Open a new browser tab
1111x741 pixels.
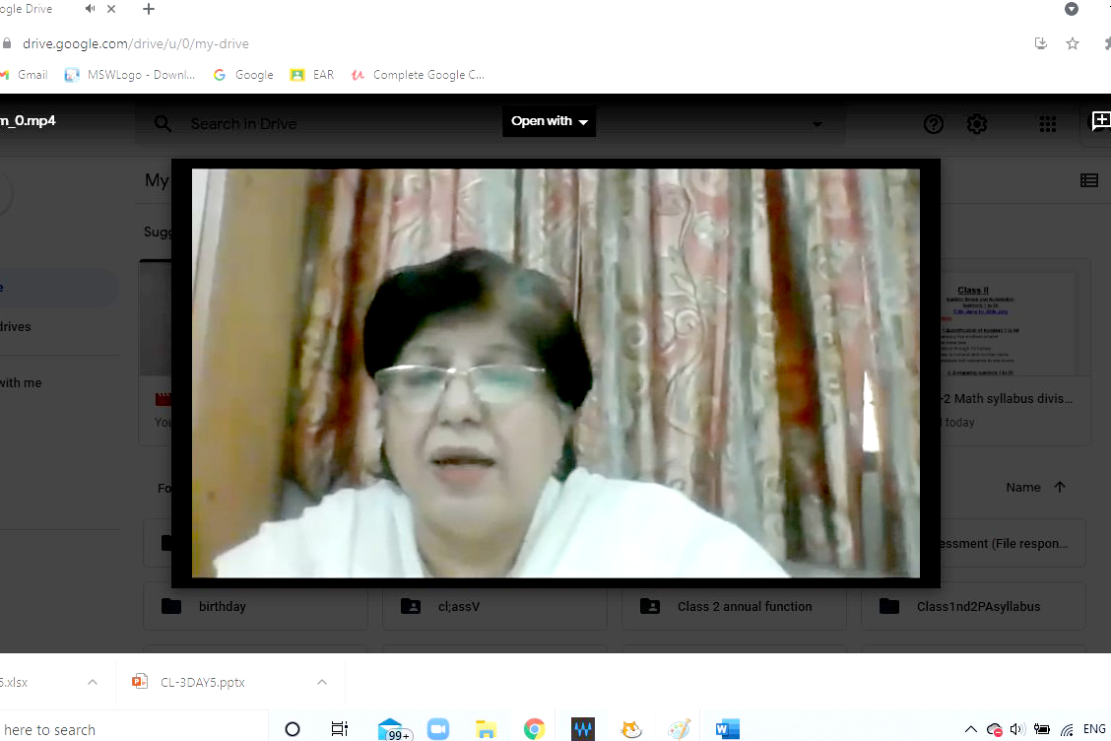(x=149, y=9)
